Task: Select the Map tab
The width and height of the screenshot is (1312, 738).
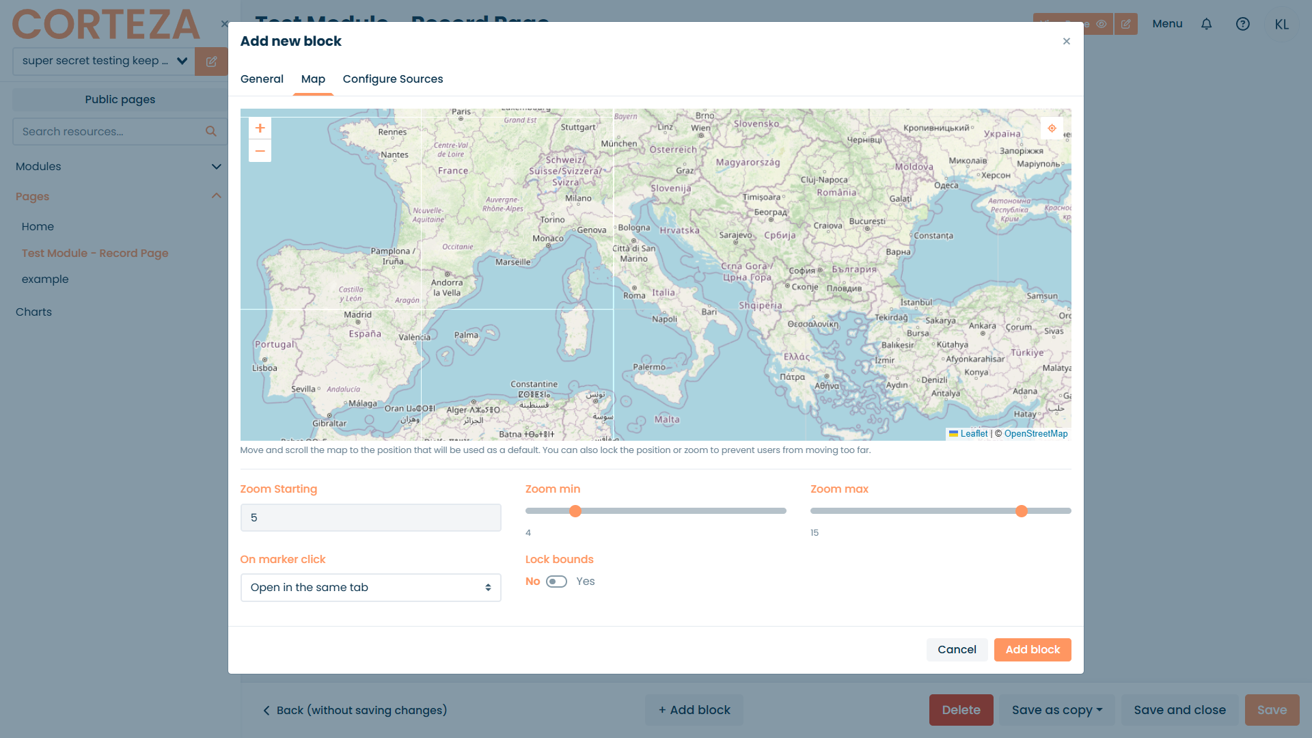Action: (313, 79)
